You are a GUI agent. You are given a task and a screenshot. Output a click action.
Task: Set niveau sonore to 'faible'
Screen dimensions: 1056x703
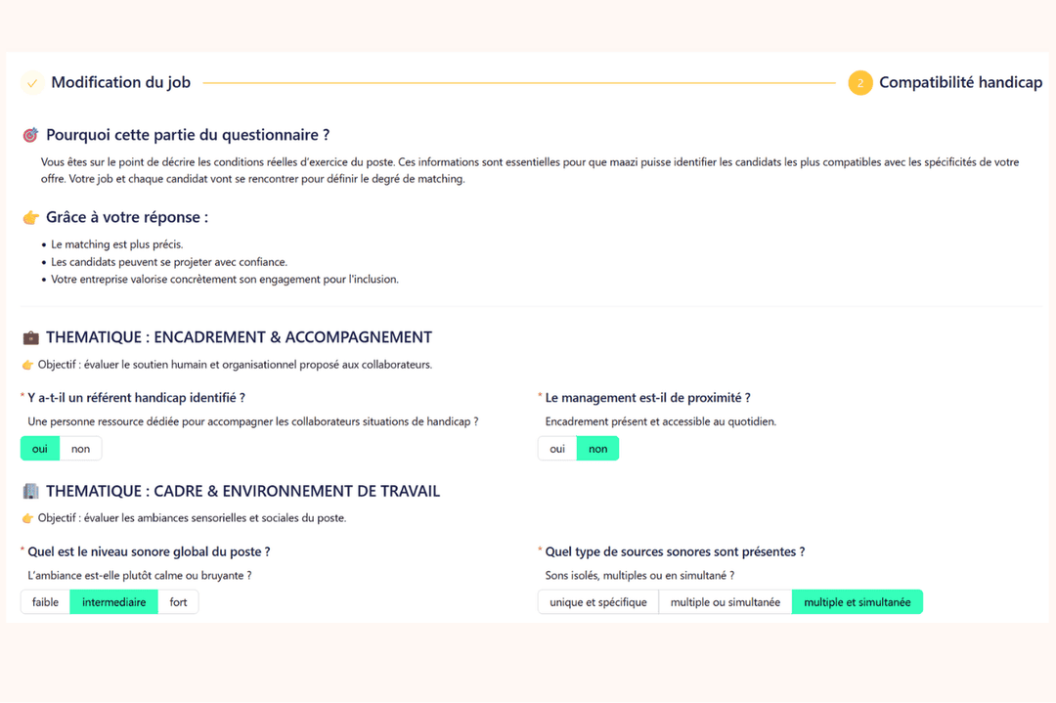(x=45, y=602)
